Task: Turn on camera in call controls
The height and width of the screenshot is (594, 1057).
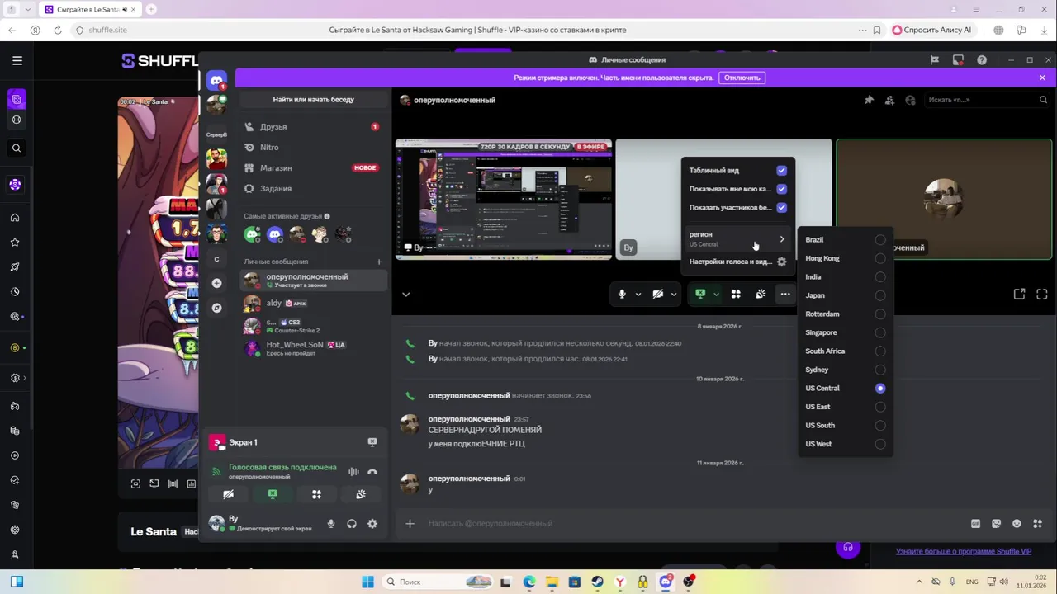Action: (x=658, y=294)
